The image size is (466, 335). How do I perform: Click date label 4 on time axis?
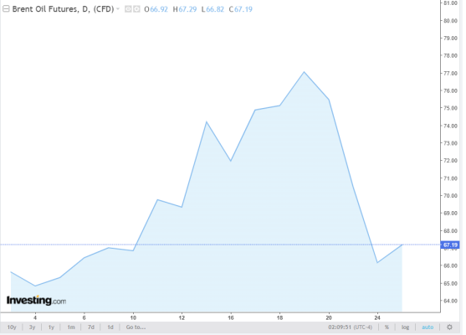click(35, 317)
